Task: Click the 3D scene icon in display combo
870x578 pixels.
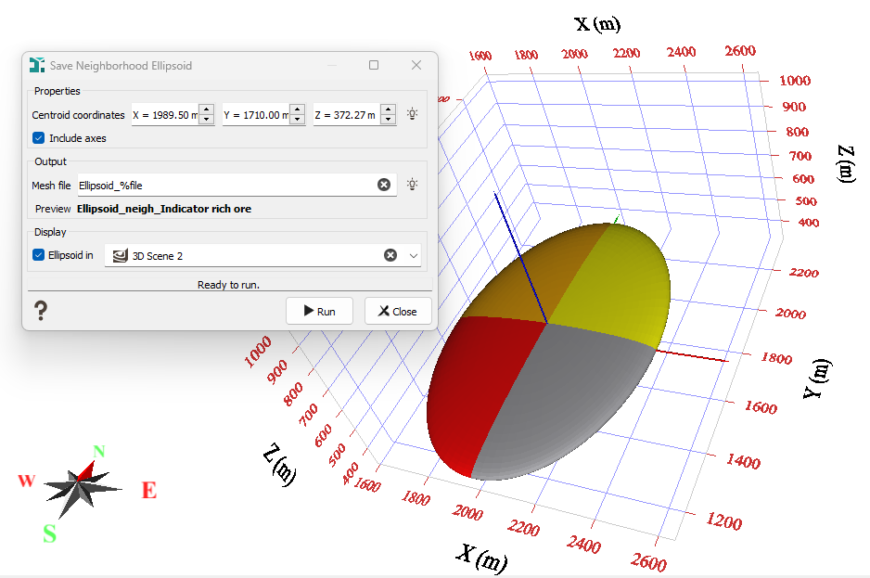Action: 120,255
